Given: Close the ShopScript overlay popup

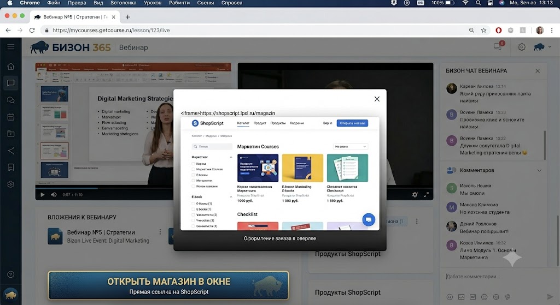Looking at the screenshot, I should [377, 99].
